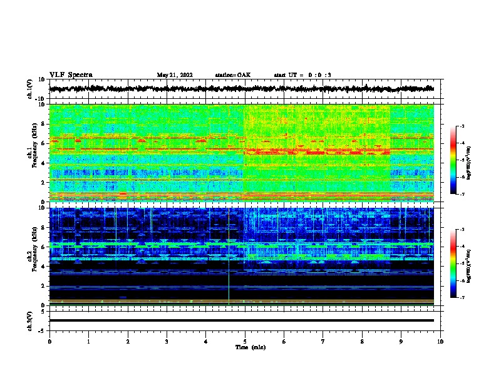Click the "-7" label below ch.2 color bar
This screenshot has width=496, height=383.
click(462, 298)
